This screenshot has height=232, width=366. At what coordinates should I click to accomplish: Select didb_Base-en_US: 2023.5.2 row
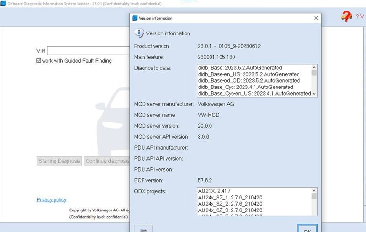coord(249,74)
